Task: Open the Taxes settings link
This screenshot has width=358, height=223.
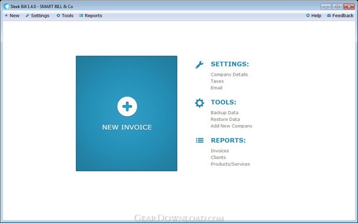Action: (217, 81)
